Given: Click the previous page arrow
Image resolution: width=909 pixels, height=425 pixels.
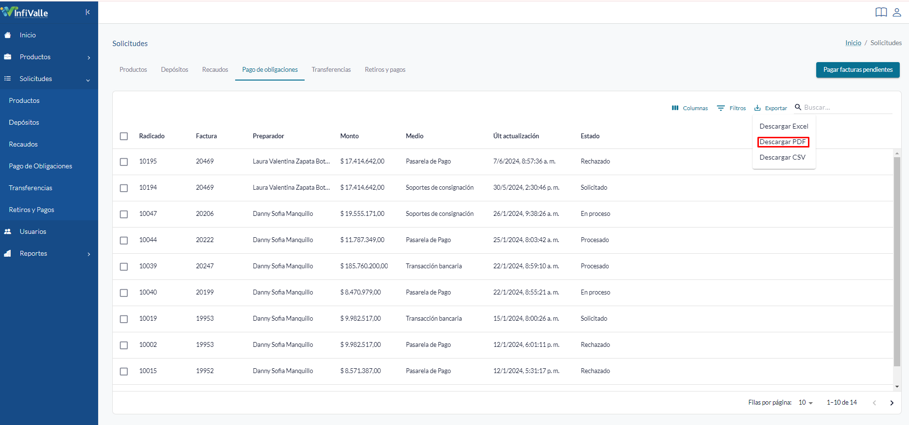Looking at the screenshot, I should (874, 403).
